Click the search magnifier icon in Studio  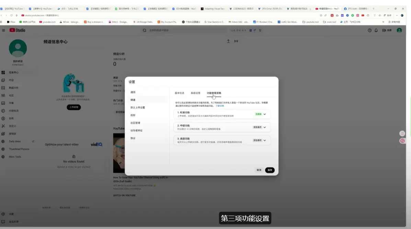coord(145,30)
